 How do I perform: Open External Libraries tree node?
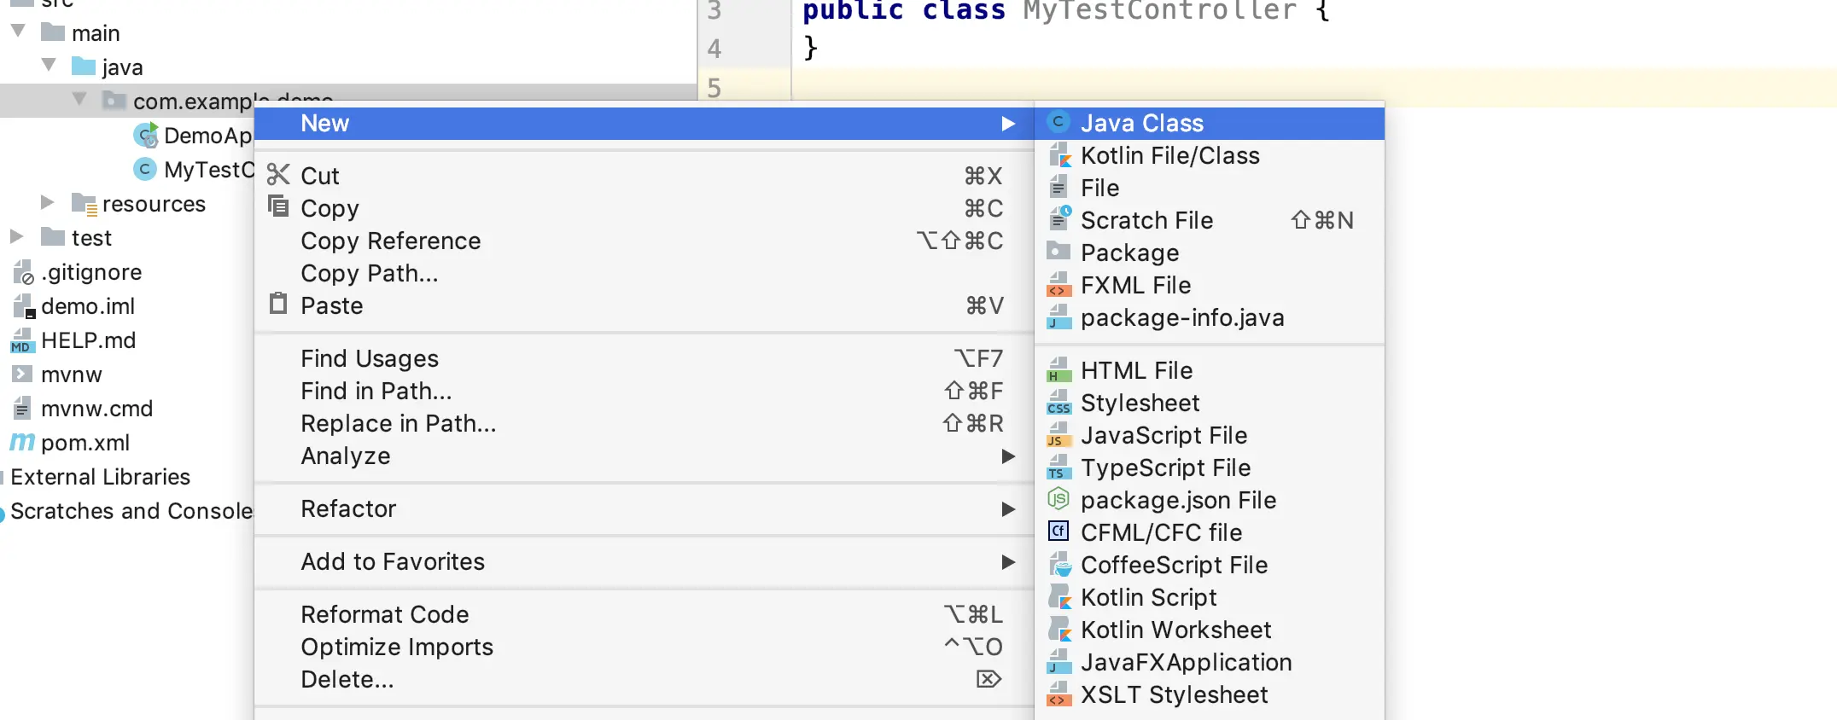point(100,477)
